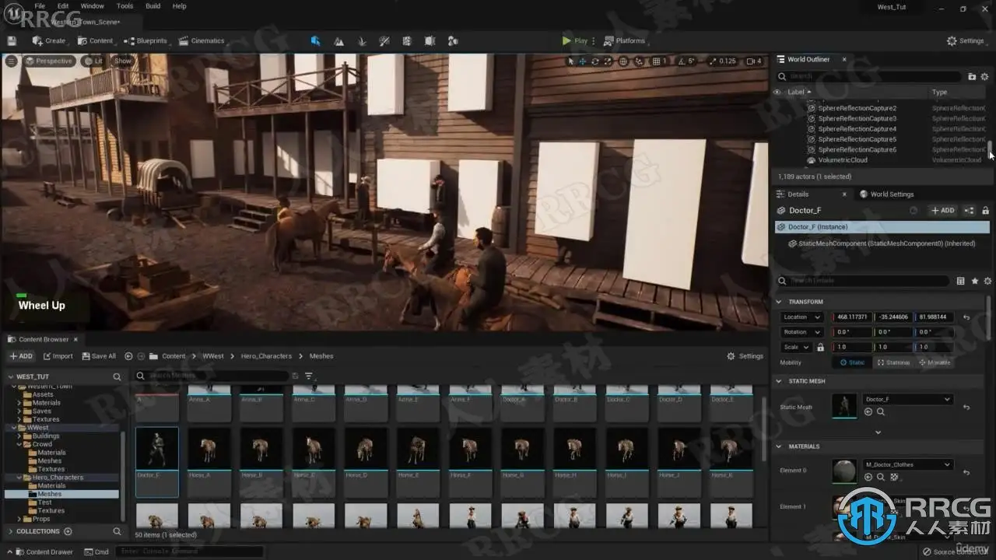Image resolution: width=996 pixels, height=560 pixels.
Task: Open the Doctor_F static mesh dropdown
Action: 907,399
